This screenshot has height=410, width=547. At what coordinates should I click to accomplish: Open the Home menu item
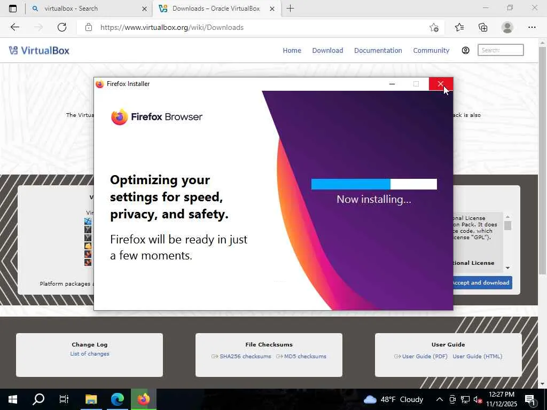coord(292,51)
